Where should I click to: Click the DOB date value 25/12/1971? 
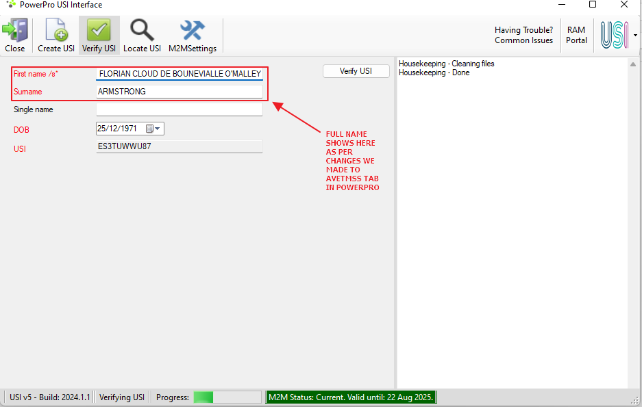[117, 129]
